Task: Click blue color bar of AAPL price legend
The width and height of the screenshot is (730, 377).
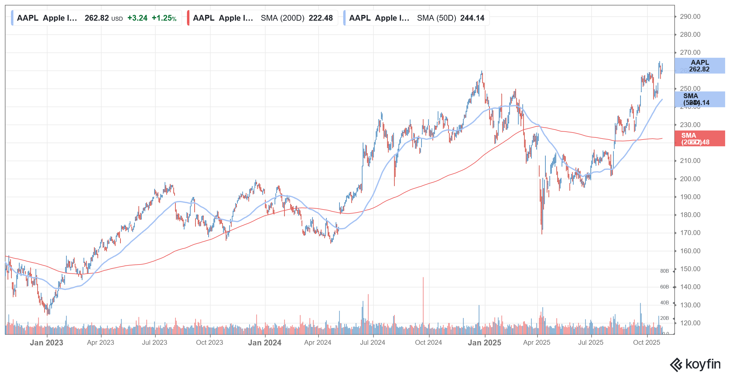Action: point(12,18)
